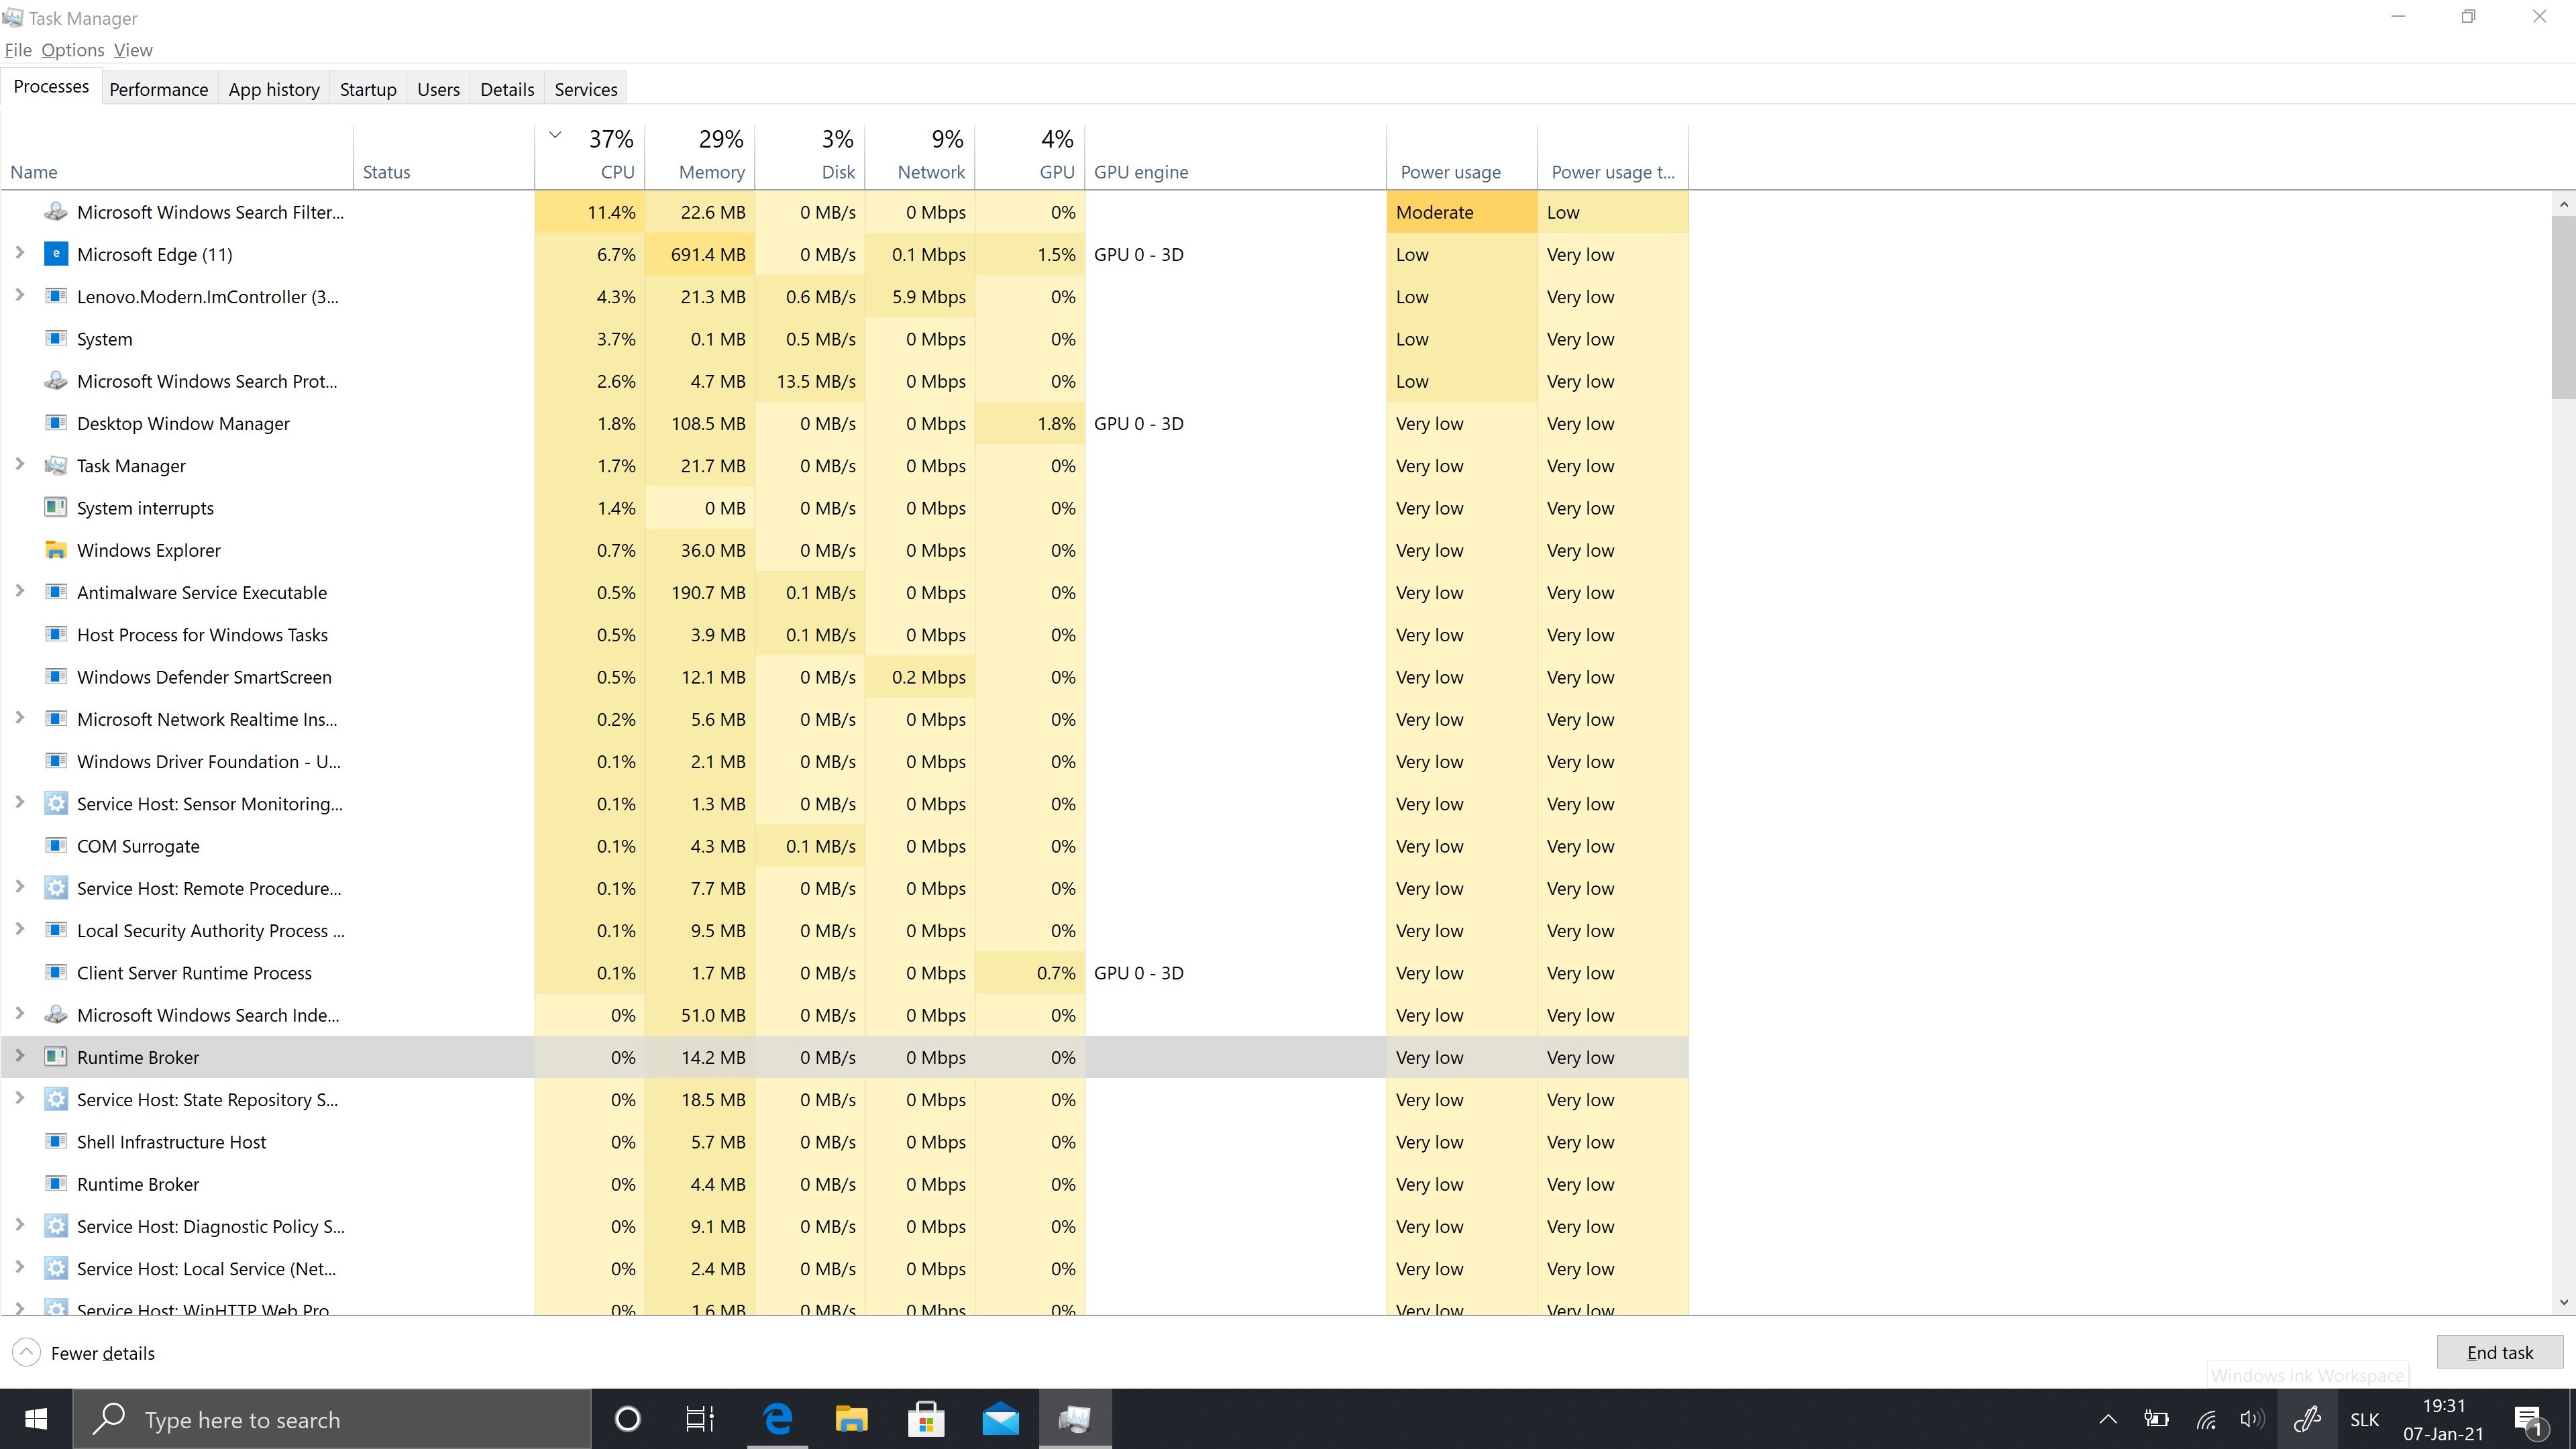
Task: Expand the Runtime Broker highlighted row
Action: pos(19,1056)
